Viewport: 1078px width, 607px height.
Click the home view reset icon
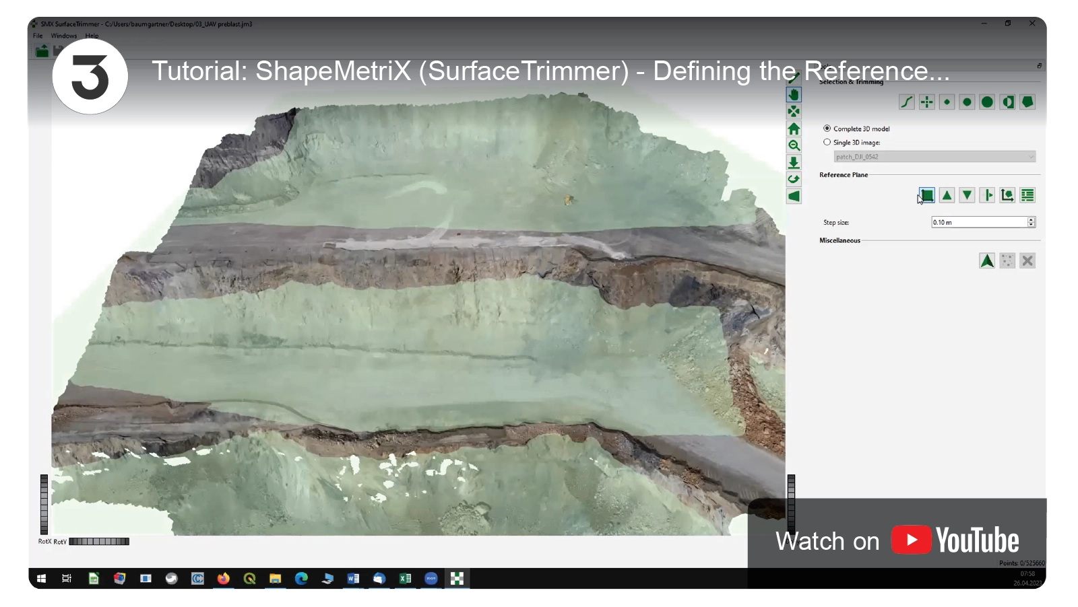(794, 129)
